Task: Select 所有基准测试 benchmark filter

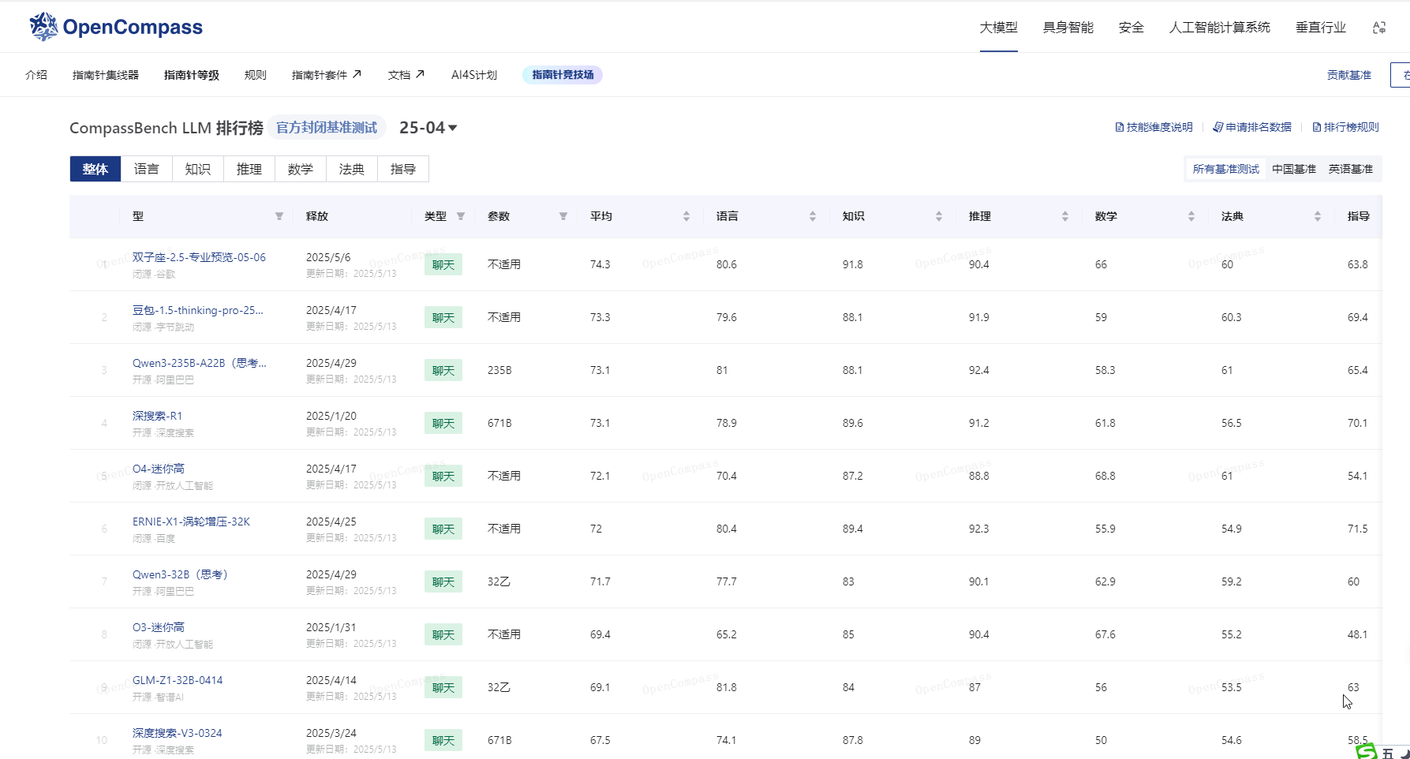Action: [1226, 169]
